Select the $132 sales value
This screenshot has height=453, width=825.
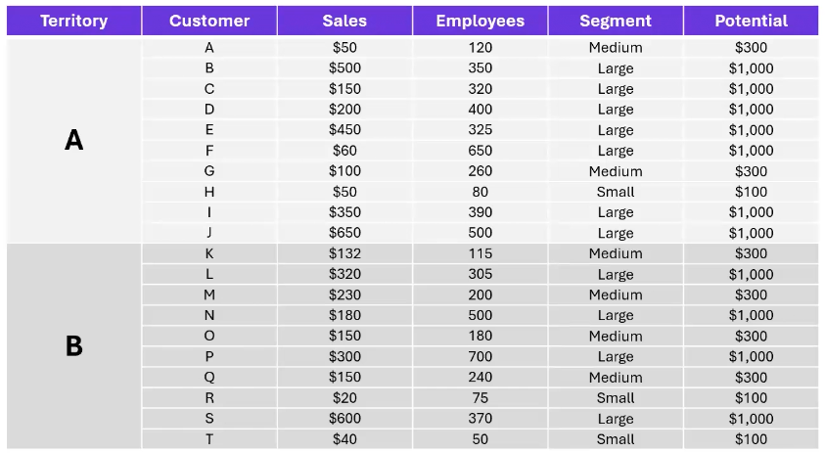coord(344,253)
